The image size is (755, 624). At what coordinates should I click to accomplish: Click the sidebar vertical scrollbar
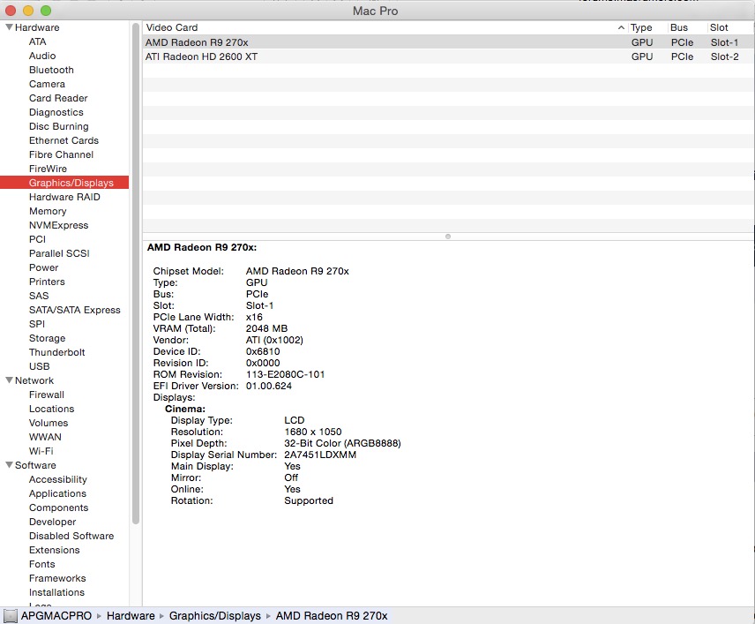tap(135, 274)
